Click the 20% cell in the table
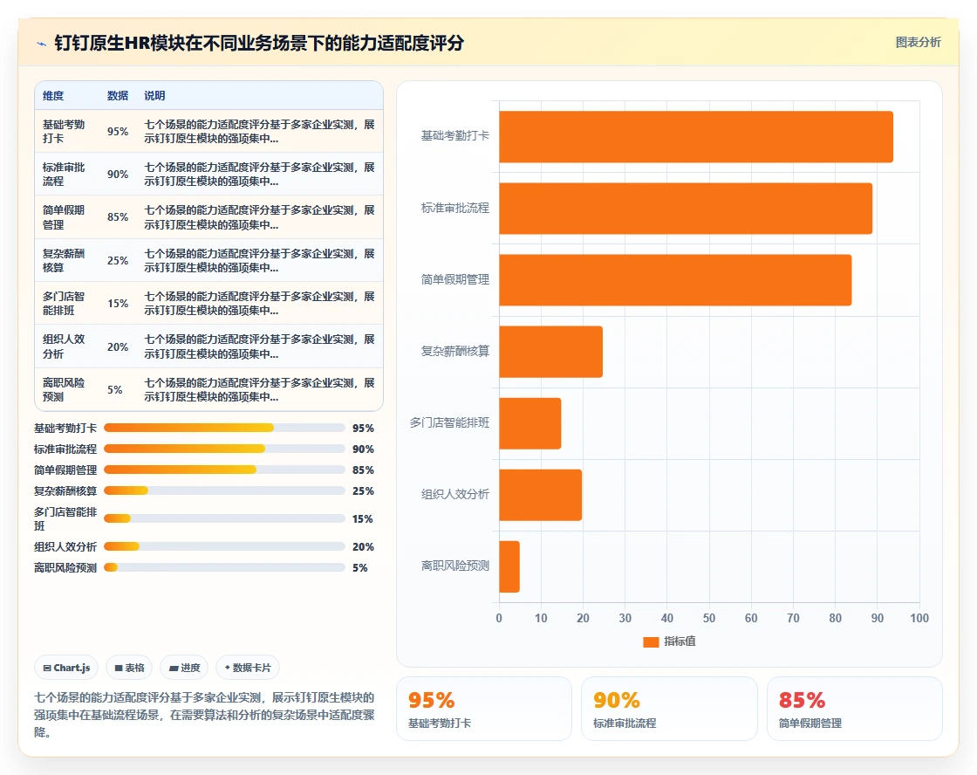Screen dimensions: 977x775 [x=118, y=347]
